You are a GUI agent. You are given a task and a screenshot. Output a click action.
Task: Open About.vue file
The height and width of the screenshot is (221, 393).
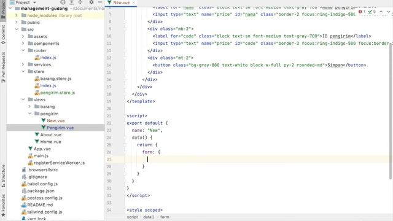50,134
